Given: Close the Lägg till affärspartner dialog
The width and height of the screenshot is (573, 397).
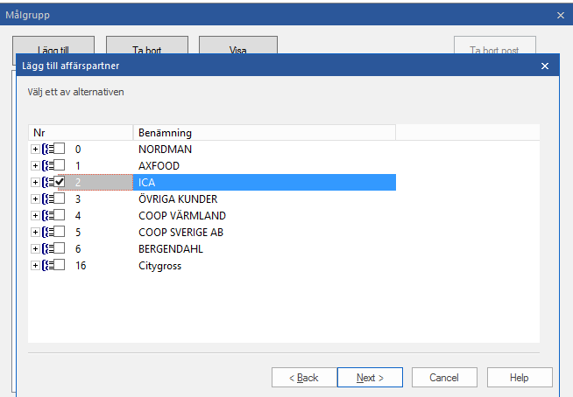Looking at the screenshot, I should pos(544,66).
